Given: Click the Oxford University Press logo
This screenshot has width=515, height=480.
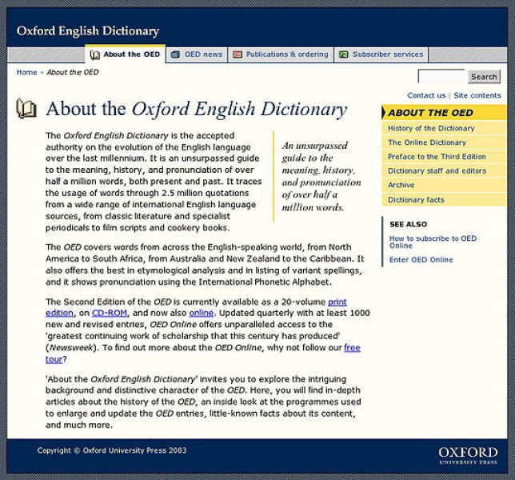Looking at the screenshot, I should coord(467,456).
